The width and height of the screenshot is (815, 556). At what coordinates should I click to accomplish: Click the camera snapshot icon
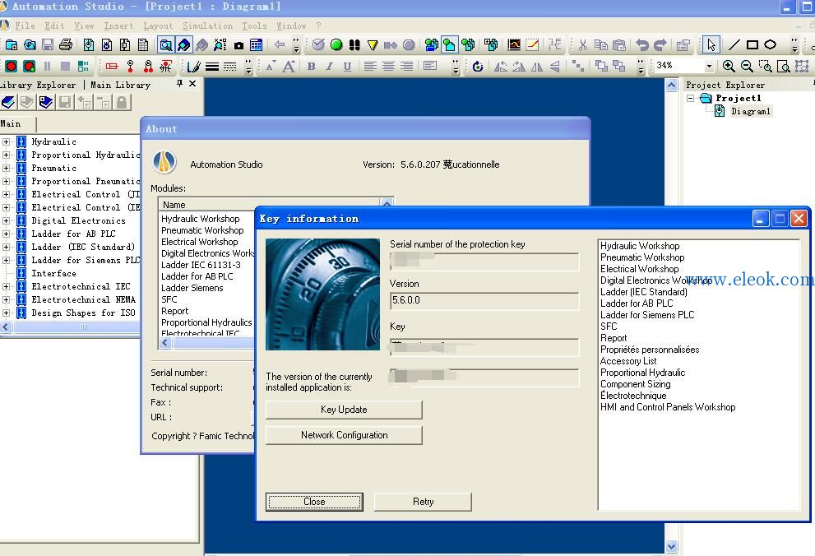click(x=238, y=45)
